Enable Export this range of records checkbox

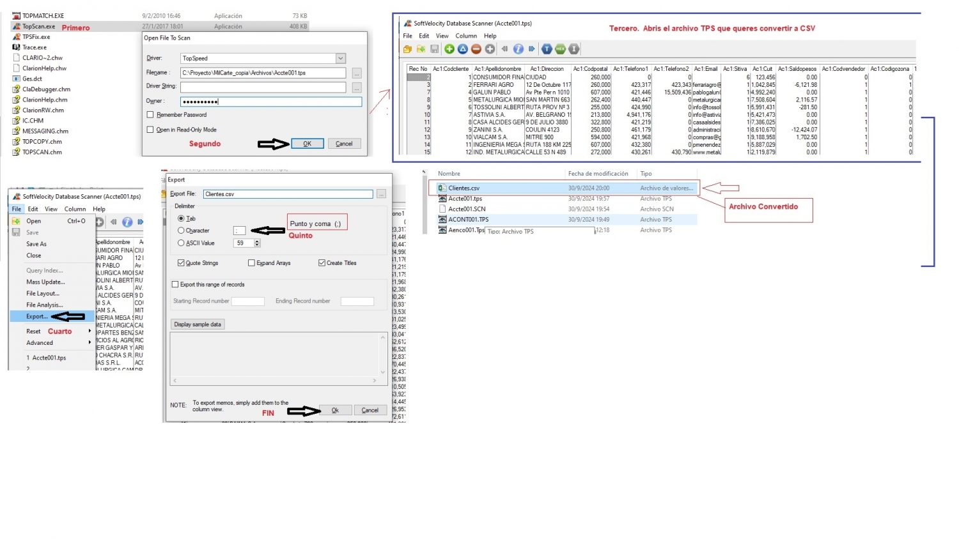click(175, 284)
